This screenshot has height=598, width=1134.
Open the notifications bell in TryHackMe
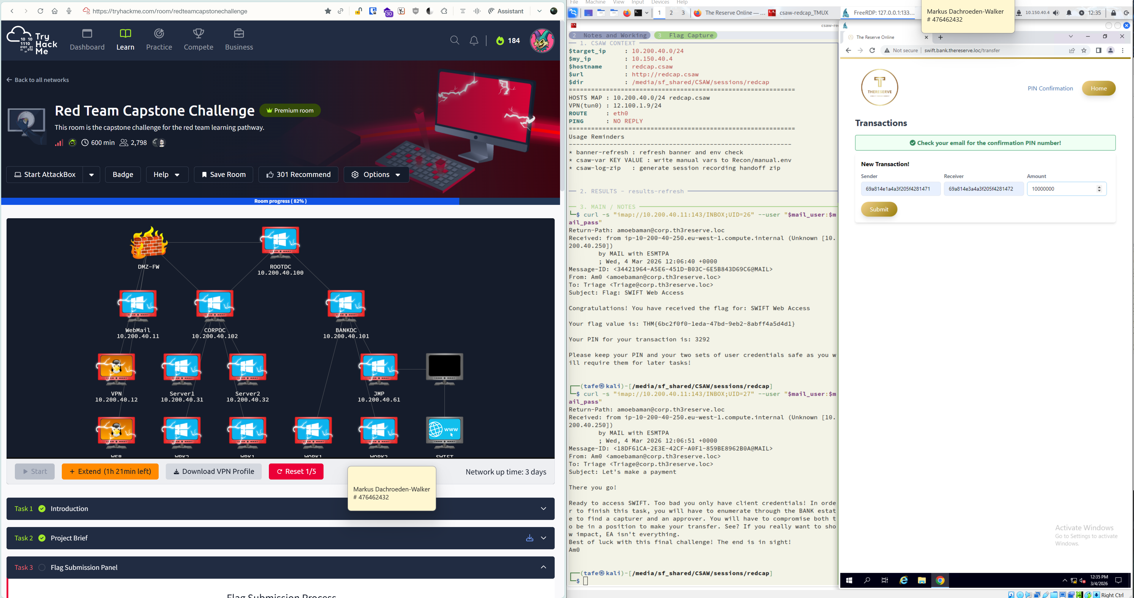pos(474,40)
